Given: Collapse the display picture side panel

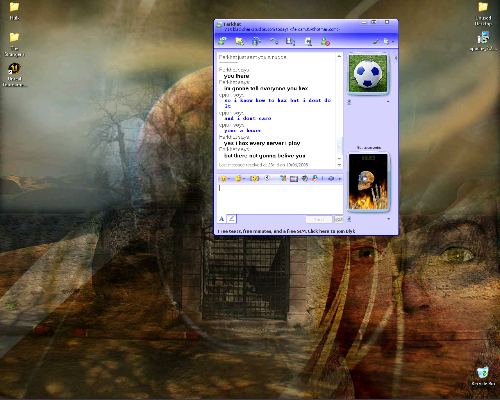Looking at the screenshot, I should 396,58.
